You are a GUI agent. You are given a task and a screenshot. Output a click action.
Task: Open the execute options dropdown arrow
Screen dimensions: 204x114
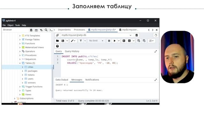click(x=119, y=41)
